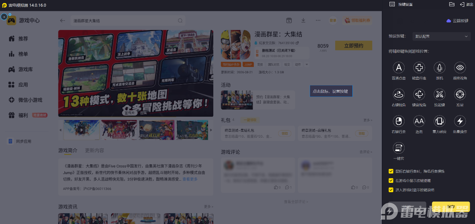Viewport: 475px width, 224px height.
Task: Open the calendar reservation icon in toolbar
Action: click(289, 20)
